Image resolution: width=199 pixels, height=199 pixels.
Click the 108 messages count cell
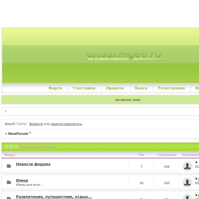(167, 167)
